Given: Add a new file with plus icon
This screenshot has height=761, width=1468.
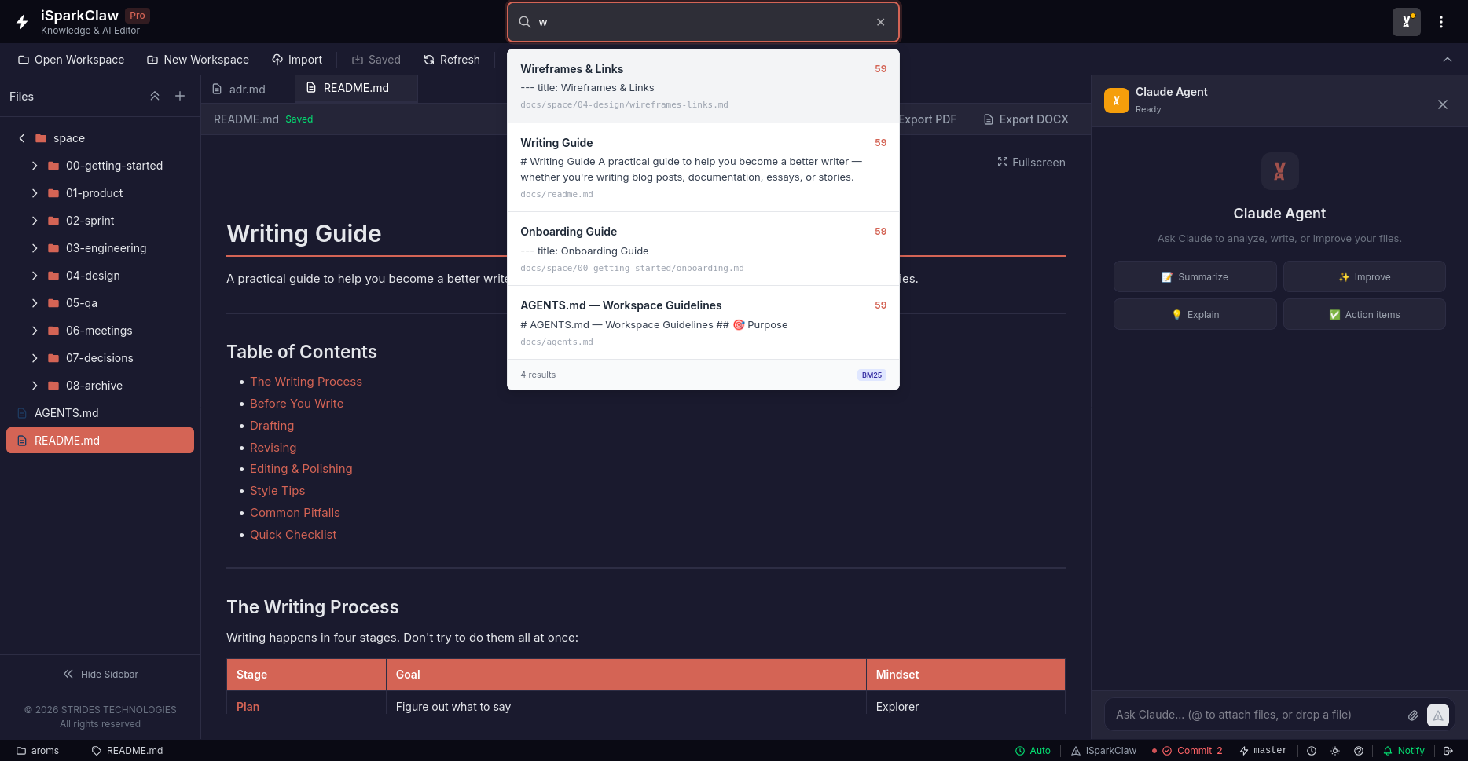Looking at the screenshot, I should (x=180, y=96).
